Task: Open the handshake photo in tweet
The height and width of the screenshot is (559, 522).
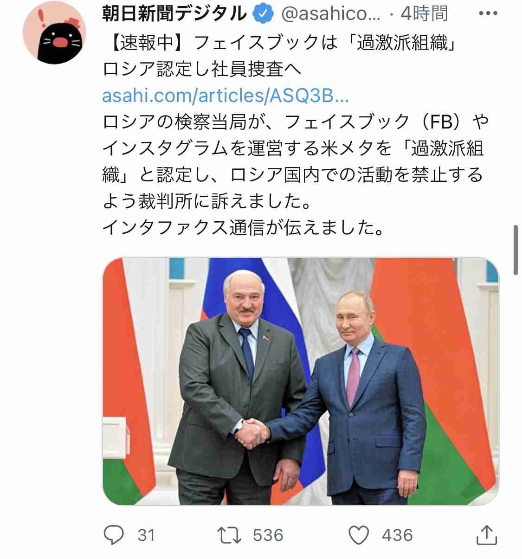Action: point(301,381)
